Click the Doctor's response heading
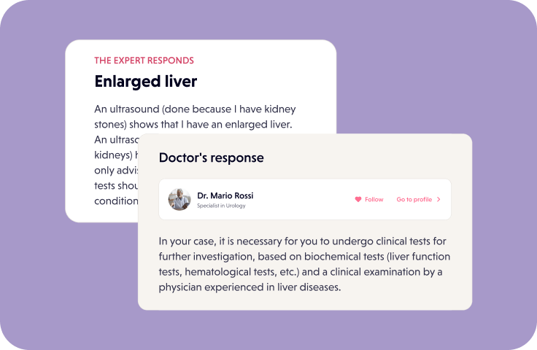The height and width of the screenshot is (350, 537). pos(212,157)
